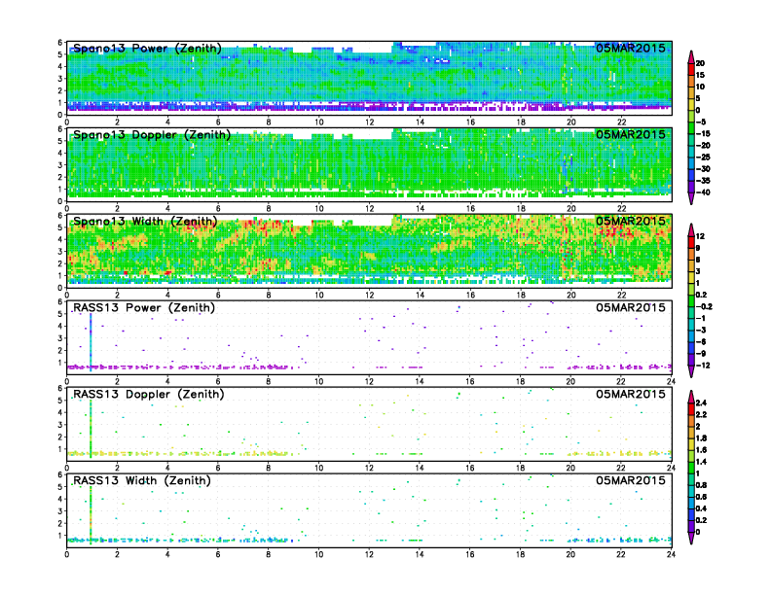Click the 05MAR2015 date in RASS13 Power panel

coord(631,307)
